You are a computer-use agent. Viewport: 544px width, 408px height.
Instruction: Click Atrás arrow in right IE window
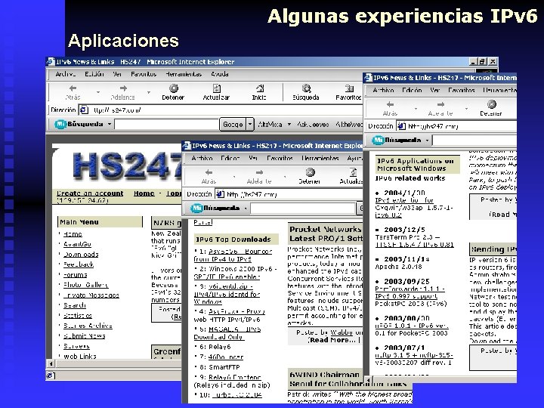point(391,104)
